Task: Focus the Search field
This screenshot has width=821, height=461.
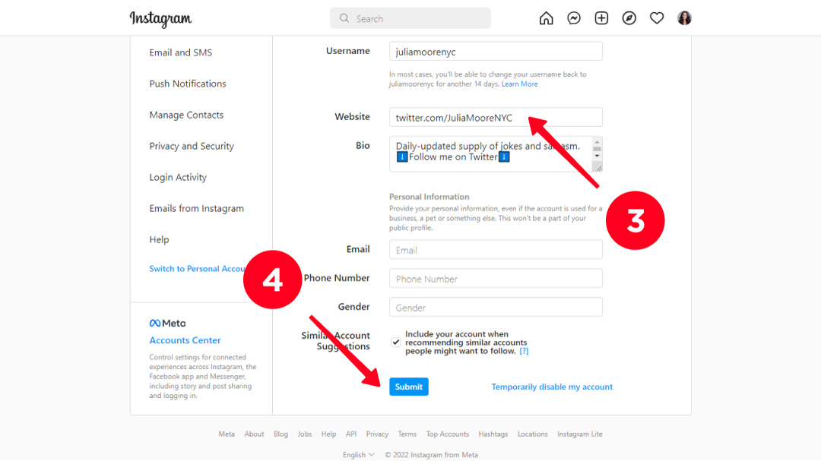Action: pos(410,18)
